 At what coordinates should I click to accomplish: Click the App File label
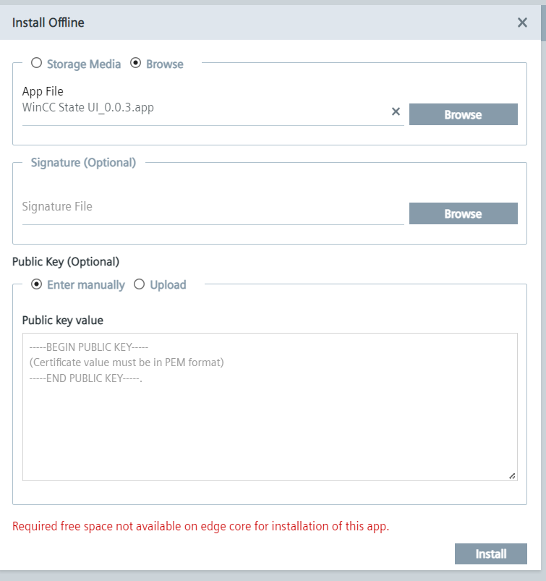tap(43, 91)
